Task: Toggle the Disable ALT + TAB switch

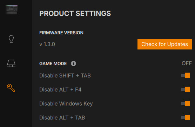Action: coord(186,118)
